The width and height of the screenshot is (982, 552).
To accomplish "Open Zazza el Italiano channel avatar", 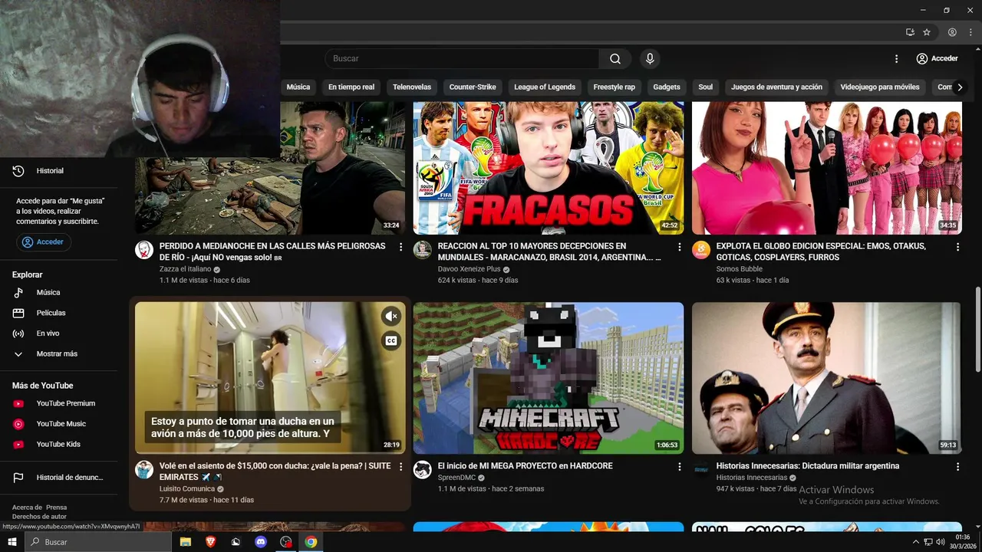I will 144,249.
